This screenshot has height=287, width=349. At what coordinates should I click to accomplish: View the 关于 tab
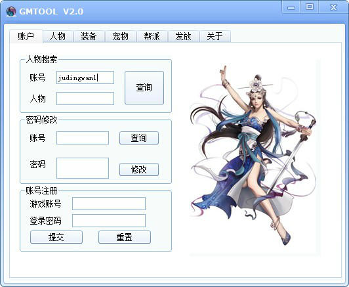(x=215, y=36)
